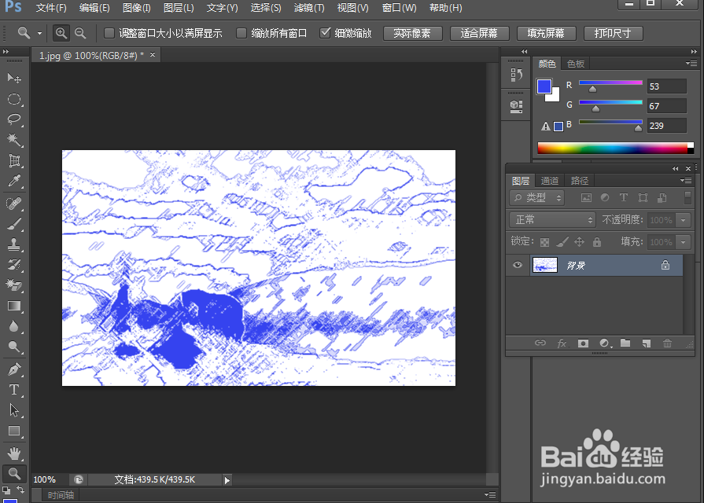Click the 实际像素 button

coord(412,33)
